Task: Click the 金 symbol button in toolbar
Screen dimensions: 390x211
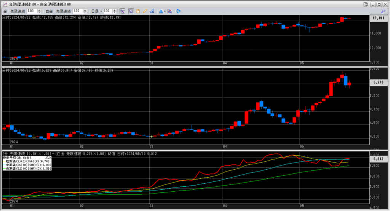Action: click(x=5, y=11)
